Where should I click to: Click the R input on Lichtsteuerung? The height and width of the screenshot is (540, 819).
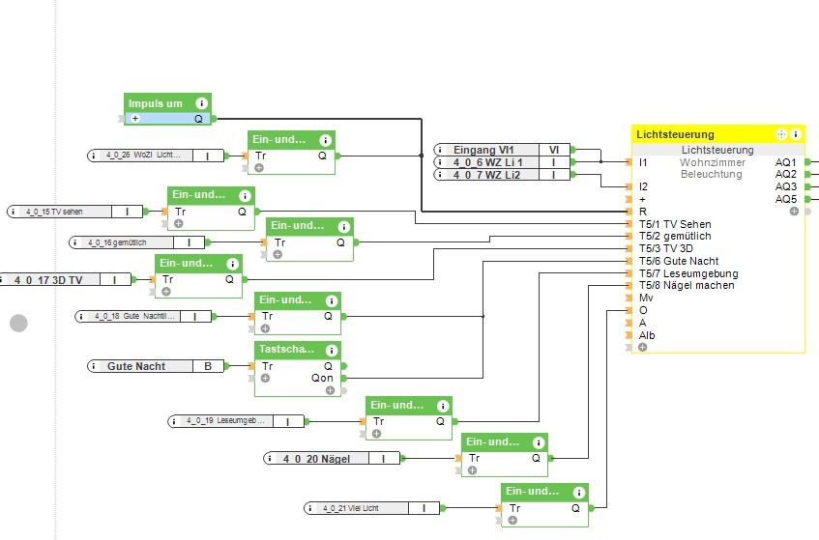point(642,212)
